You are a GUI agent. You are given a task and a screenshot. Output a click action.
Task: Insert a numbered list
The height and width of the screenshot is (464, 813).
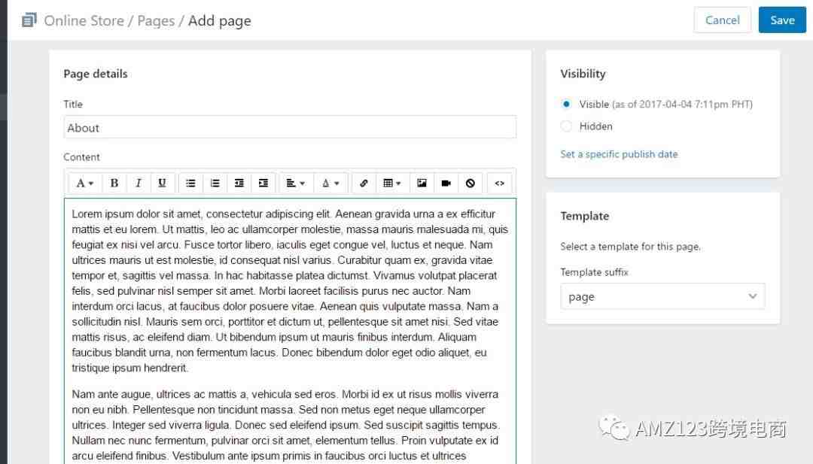(215, 183)
